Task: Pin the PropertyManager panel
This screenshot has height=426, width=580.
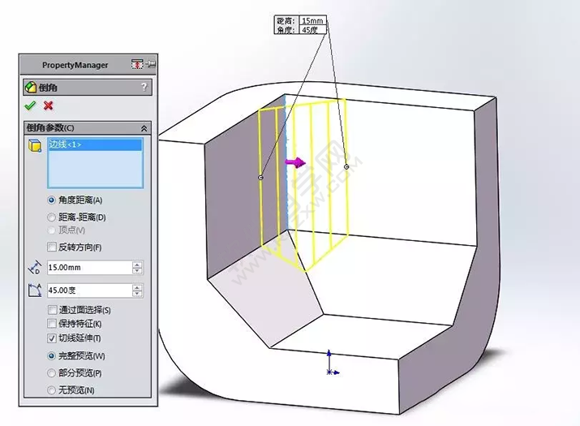Action: pyautogui.click(x=151, y=64)
